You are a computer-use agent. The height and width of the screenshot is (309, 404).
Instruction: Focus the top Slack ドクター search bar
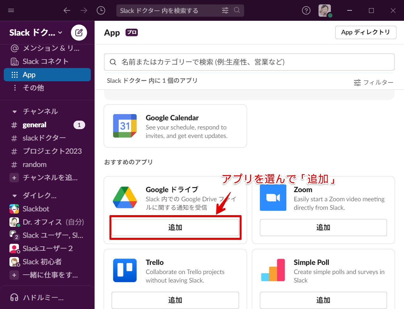180,10
